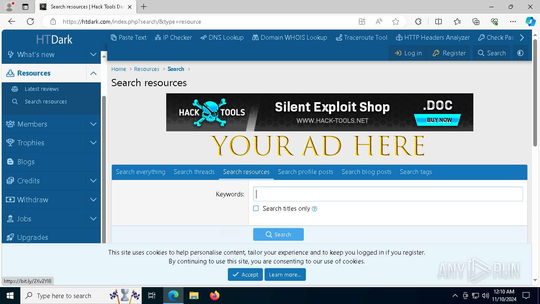Add page to favorites star
This screenshot has width=540, height=304.
(x=395, y=22)
